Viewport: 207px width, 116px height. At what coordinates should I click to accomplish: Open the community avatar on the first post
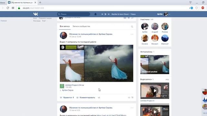click(x=63, y=35)
